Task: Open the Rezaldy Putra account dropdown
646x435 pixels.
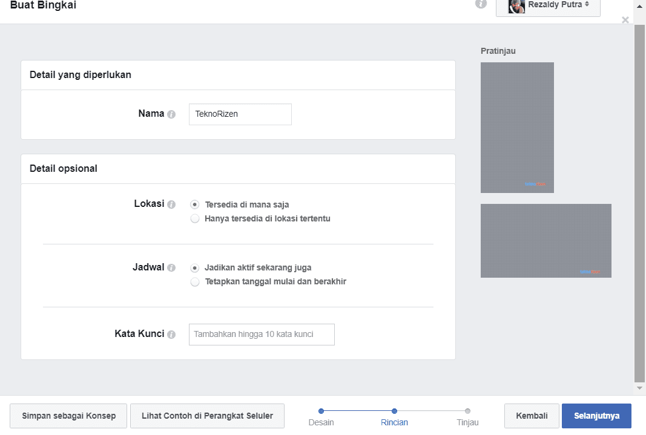Action: [548, 7]
